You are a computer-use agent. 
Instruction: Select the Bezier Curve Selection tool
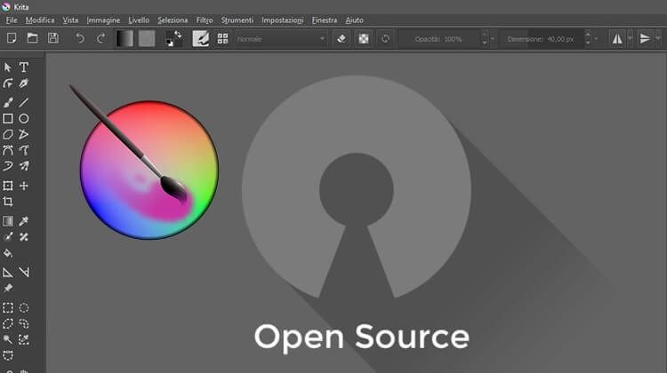8,355
